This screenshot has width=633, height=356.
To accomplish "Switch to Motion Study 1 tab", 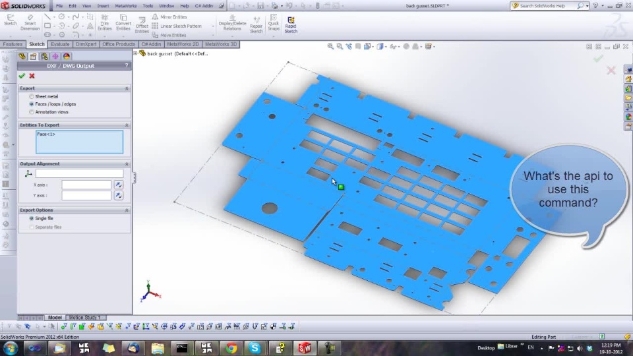I will click(x=85, y=318).
